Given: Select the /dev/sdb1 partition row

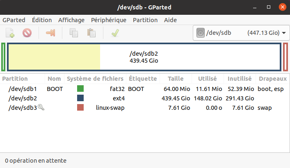Looking at the screenshot, I should click(23, 89).
